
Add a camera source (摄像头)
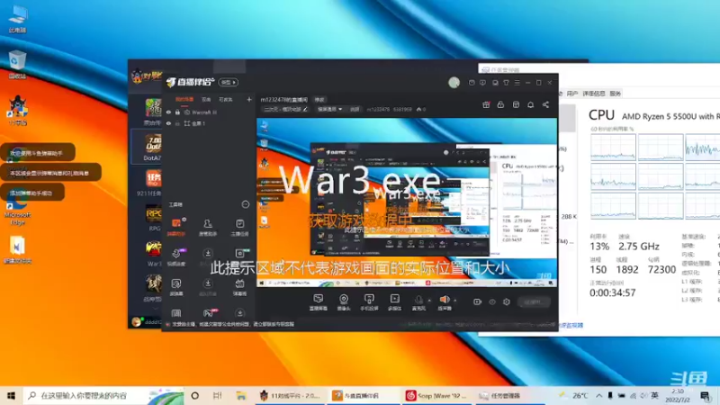pos(344,302)
